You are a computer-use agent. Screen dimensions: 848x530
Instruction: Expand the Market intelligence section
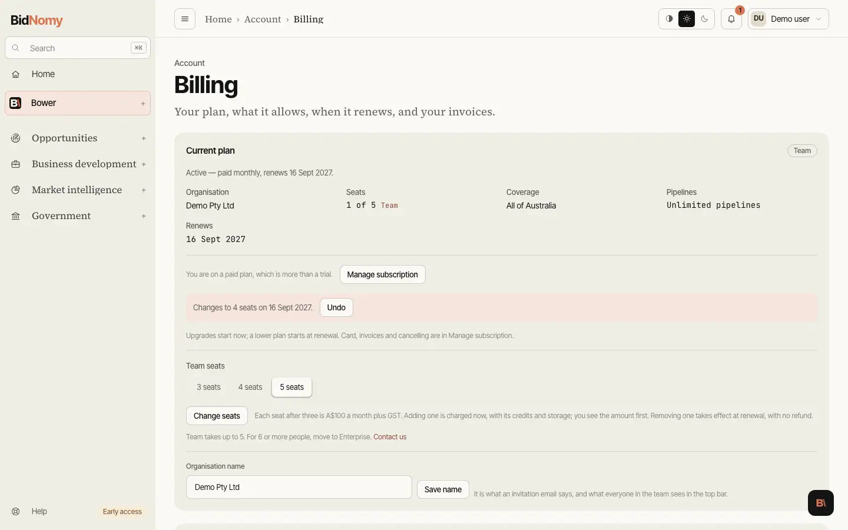144,190
